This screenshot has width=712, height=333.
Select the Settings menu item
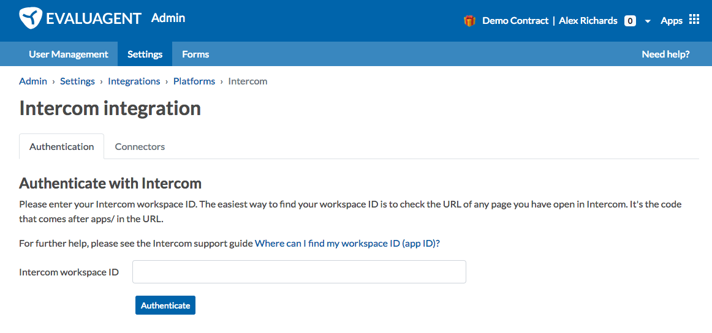(145, 54)
